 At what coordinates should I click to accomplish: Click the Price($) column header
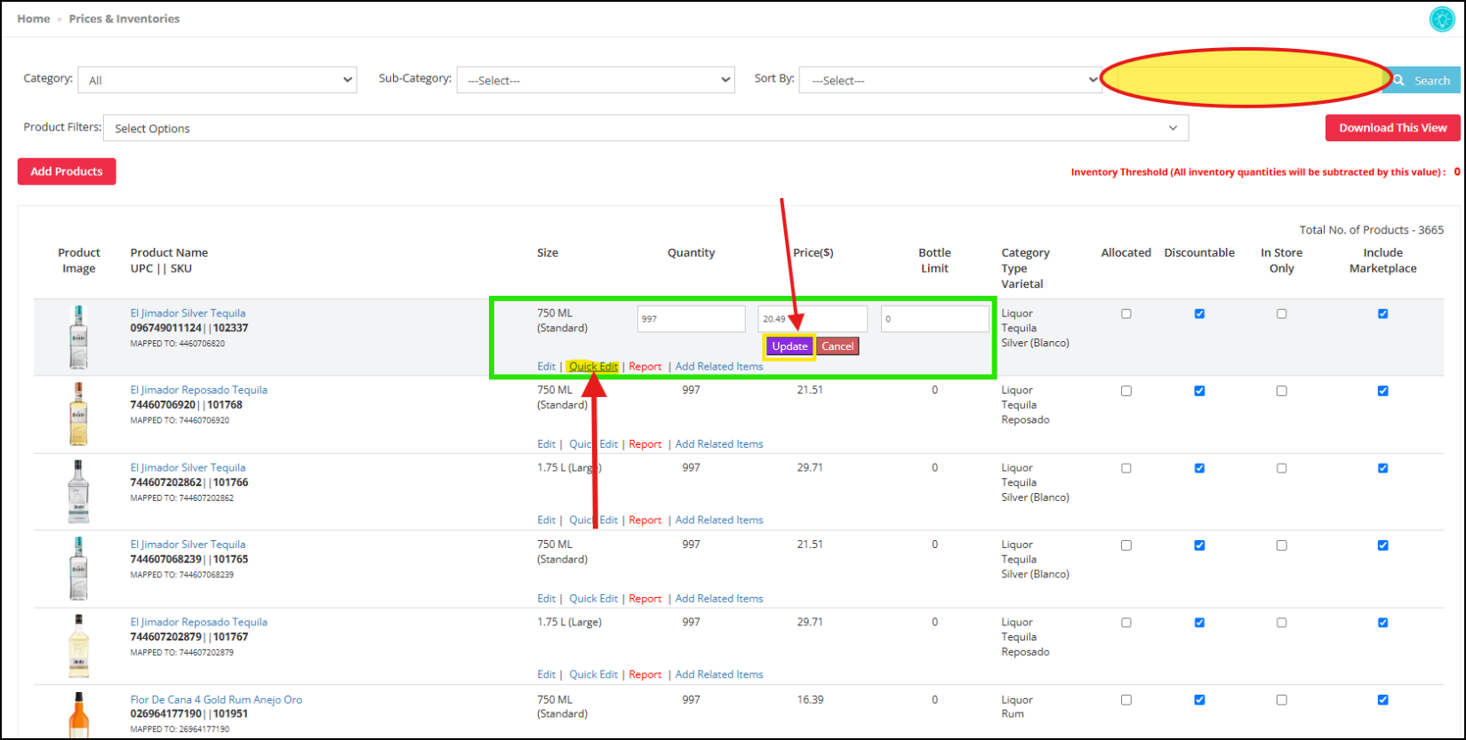[813, 252]
